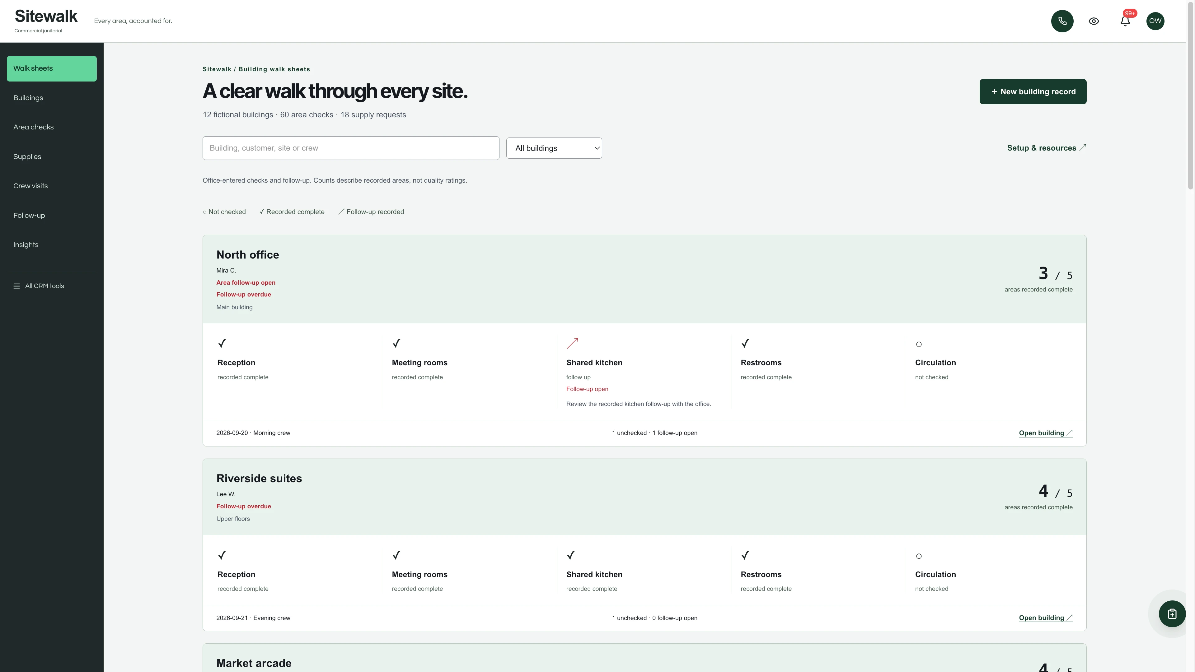
Task: Open building link for North office
Action: point(1046,433)
